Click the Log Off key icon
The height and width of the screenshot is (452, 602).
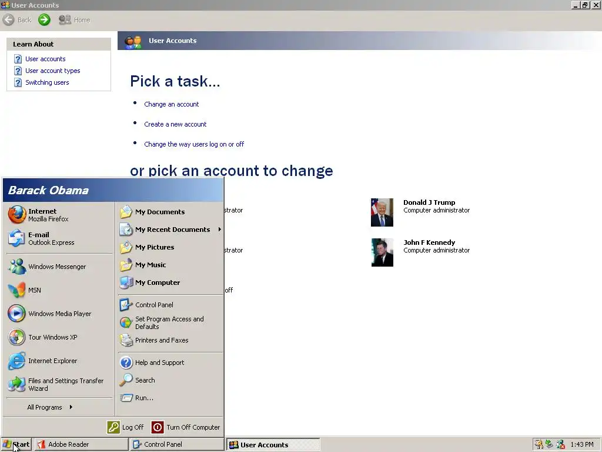113,427
